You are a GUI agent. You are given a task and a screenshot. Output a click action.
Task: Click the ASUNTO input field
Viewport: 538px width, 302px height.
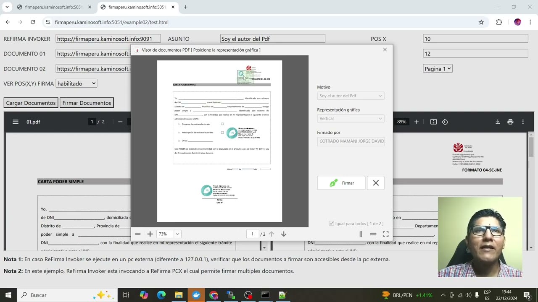[x=272, y=39]
